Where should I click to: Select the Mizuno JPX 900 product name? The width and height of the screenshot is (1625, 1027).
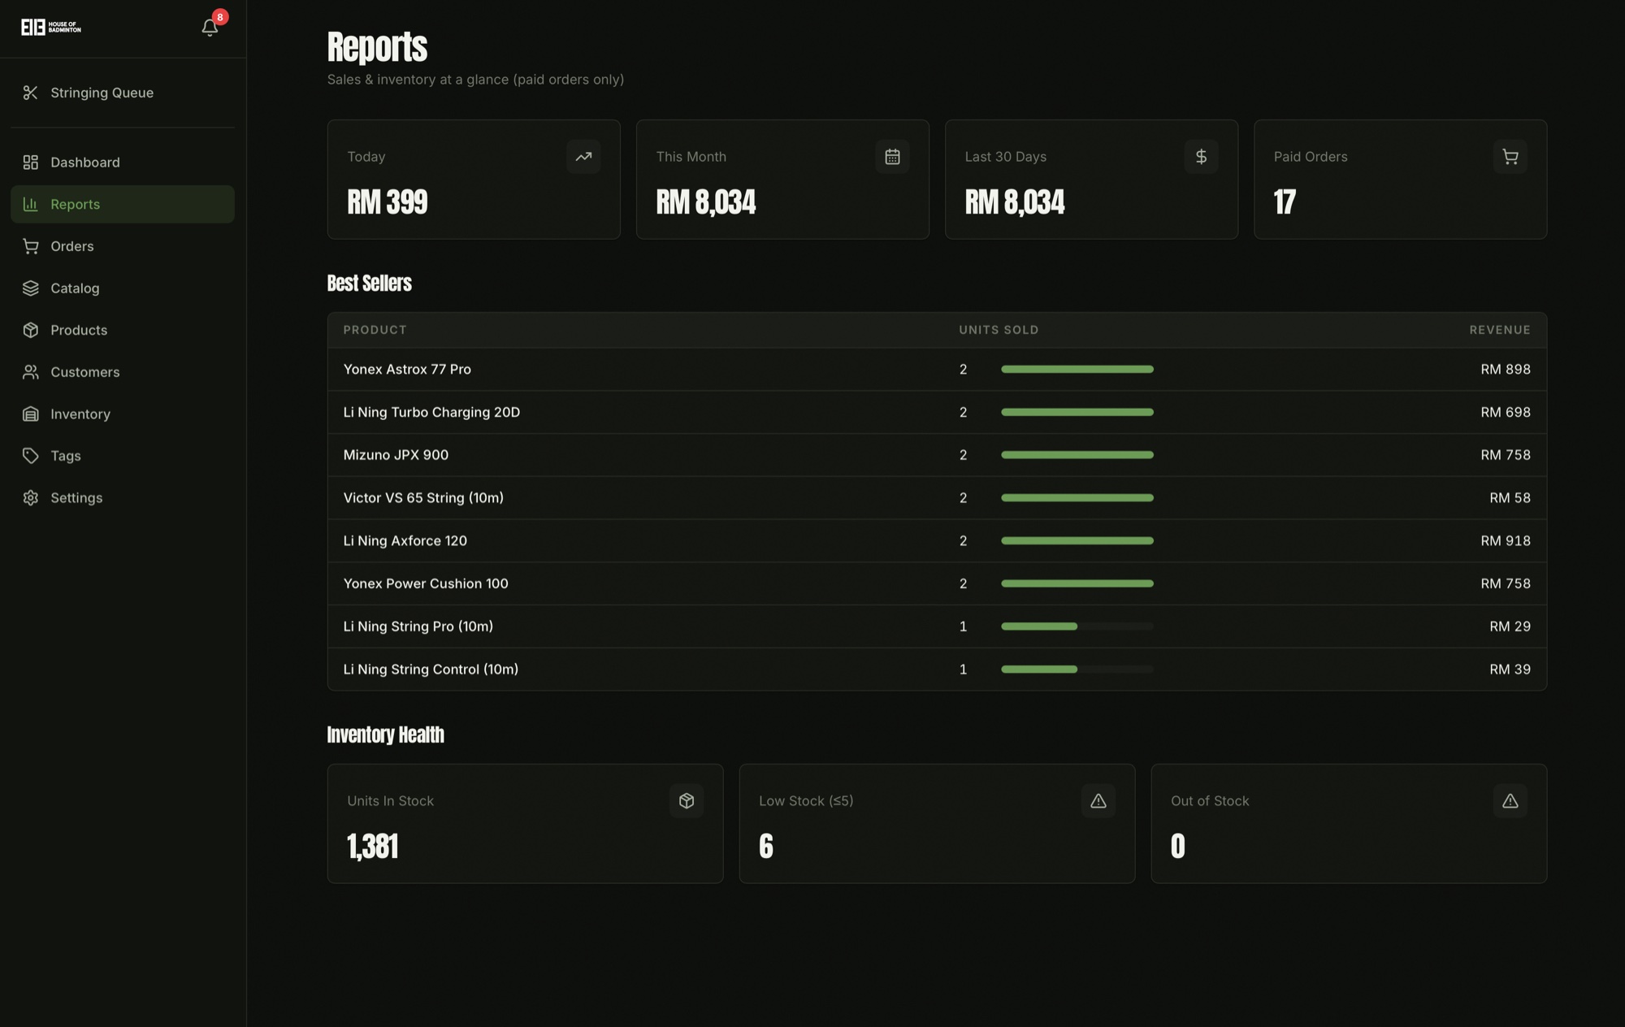396,455
